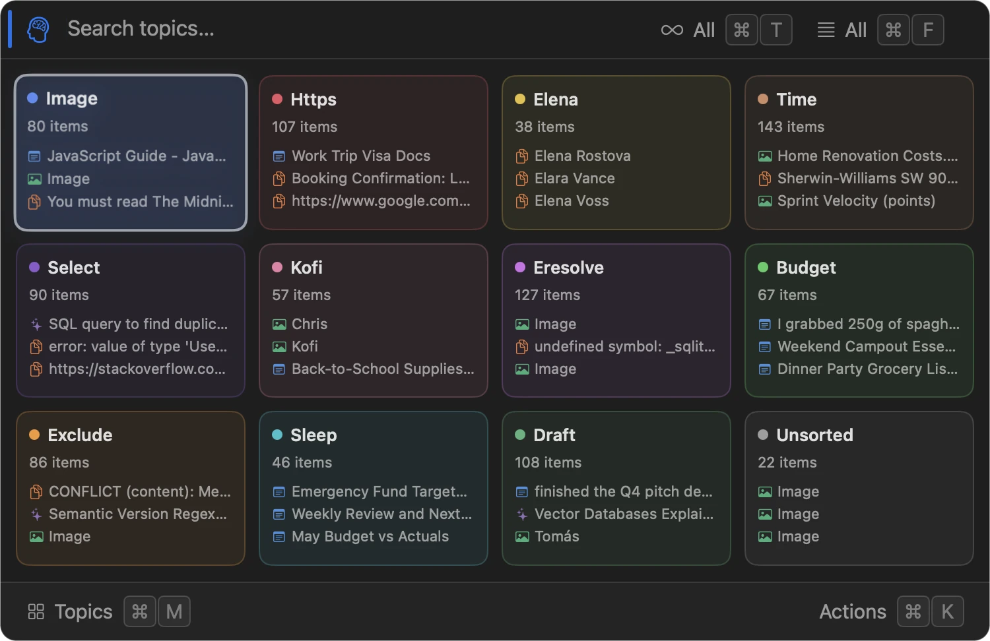Open the Unsorted topic heading
Image resolution: width=990 pixels, height=641 pixels.
point(815,435)
